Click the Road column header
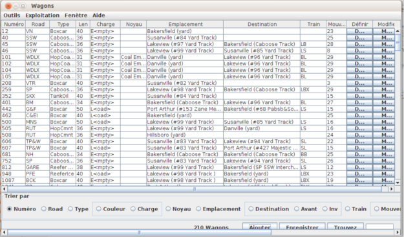Screen dimensions: 404x237 [x=37, y=24]
